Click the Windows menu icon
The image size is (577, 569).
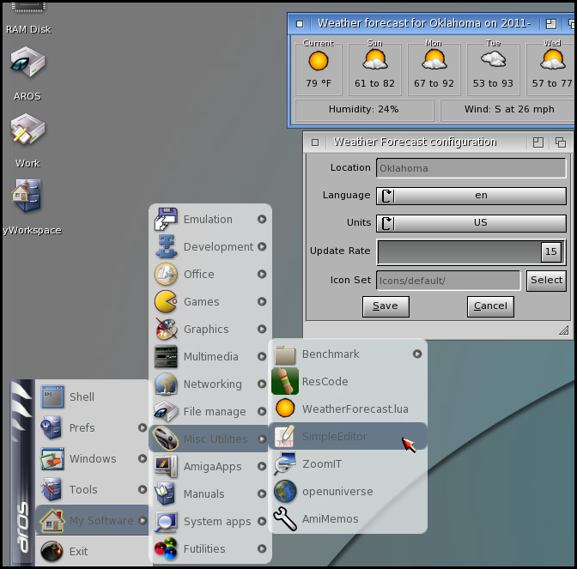pyautogui.click(x=52, y=458)
